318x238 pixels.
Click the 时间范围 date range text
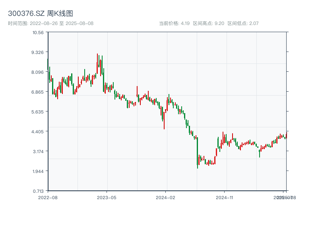click(x=51, y=23)
